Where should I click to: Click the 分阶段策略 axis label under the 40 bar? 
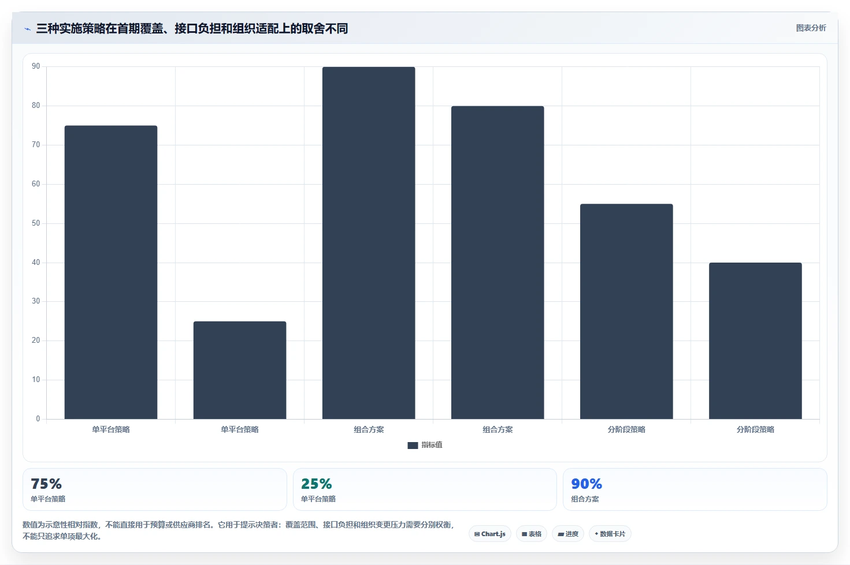755,429
